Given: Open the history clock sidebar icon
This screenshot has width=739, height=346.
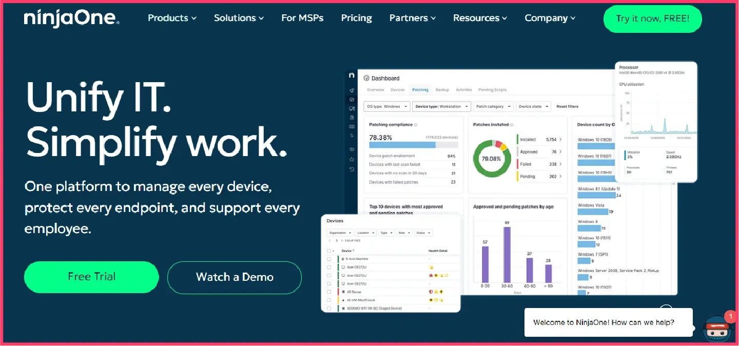Looking at the screenshot, I should click(352, 169).
